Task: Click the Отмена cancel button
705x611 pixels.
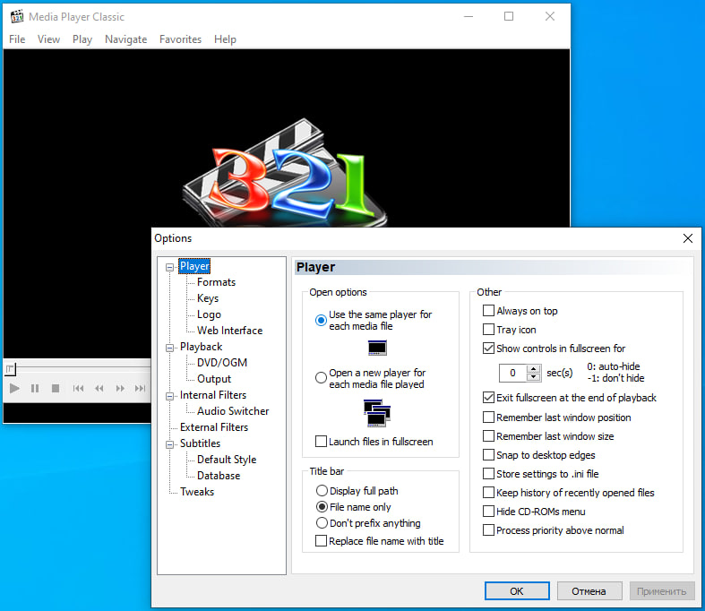Action: [589, 591]
